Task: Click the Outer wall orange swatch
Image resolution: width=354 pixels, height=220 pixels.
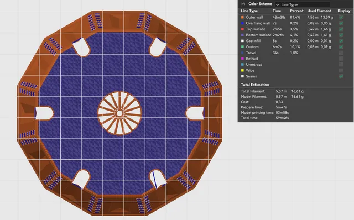Action: [242, 17]
